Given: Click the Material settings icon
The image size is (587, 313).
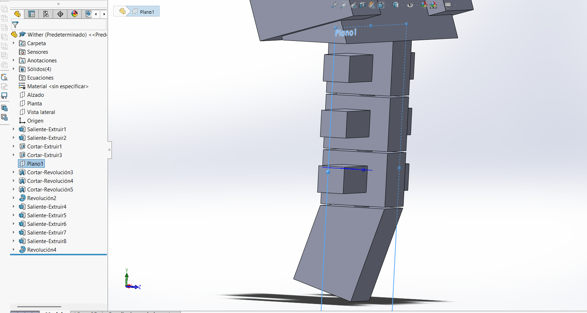Looking at the screenshot, I should pyautogui.click(x=22, y=86).
